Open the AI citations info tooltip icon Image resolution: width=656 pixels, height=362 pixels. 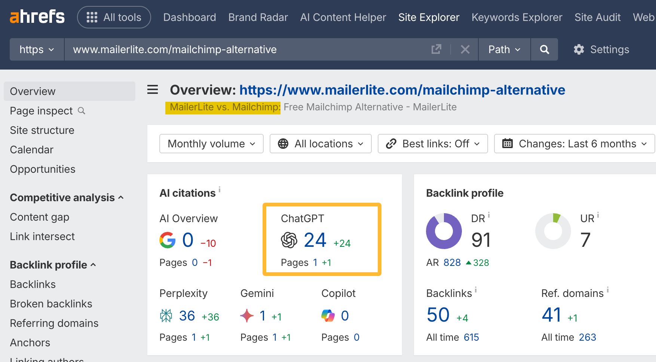tap(220, 189)
